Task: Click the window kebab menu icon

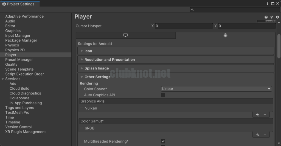Action: click(x=268, y=4)
